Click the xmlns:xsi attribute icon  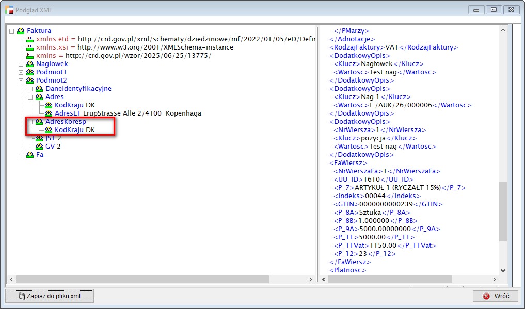[x=30, y=47]
